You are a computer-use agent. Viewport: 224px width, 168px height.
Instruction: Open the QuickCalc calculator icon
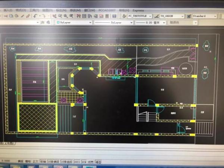pos(107,16)
